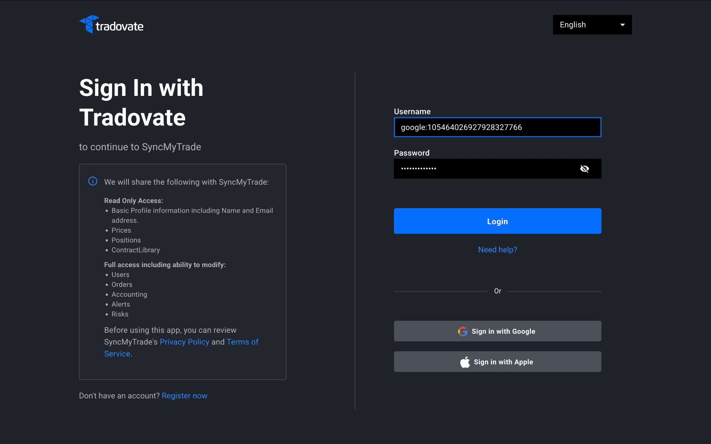Viewport: 711px width, 444px height.
Task: Click the blue info icon beside the sharing notice
Action: pos(92,181)
